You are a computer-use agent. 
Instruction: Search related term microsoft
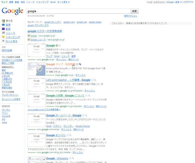[6, 116]
